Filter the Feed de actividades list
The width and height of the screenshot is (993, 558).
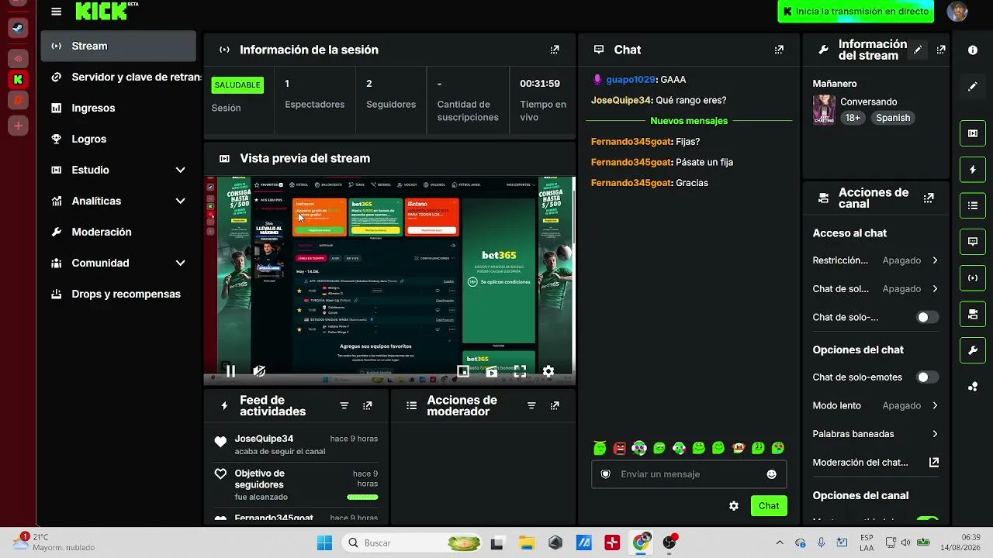[x=344, y=405]
